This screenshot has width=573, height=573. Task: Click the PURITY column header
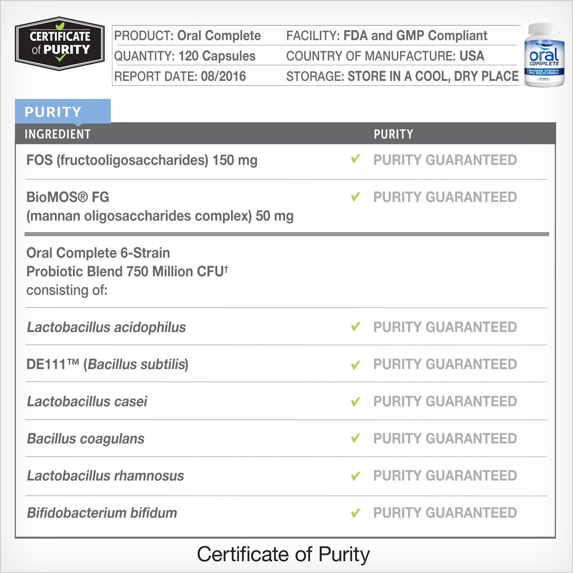point(393,134)
